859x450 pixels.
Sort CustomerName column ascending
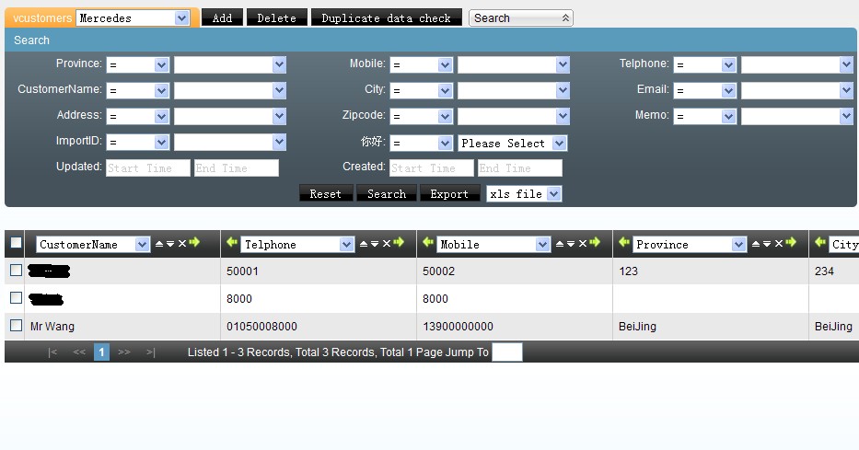click(158, 244)
